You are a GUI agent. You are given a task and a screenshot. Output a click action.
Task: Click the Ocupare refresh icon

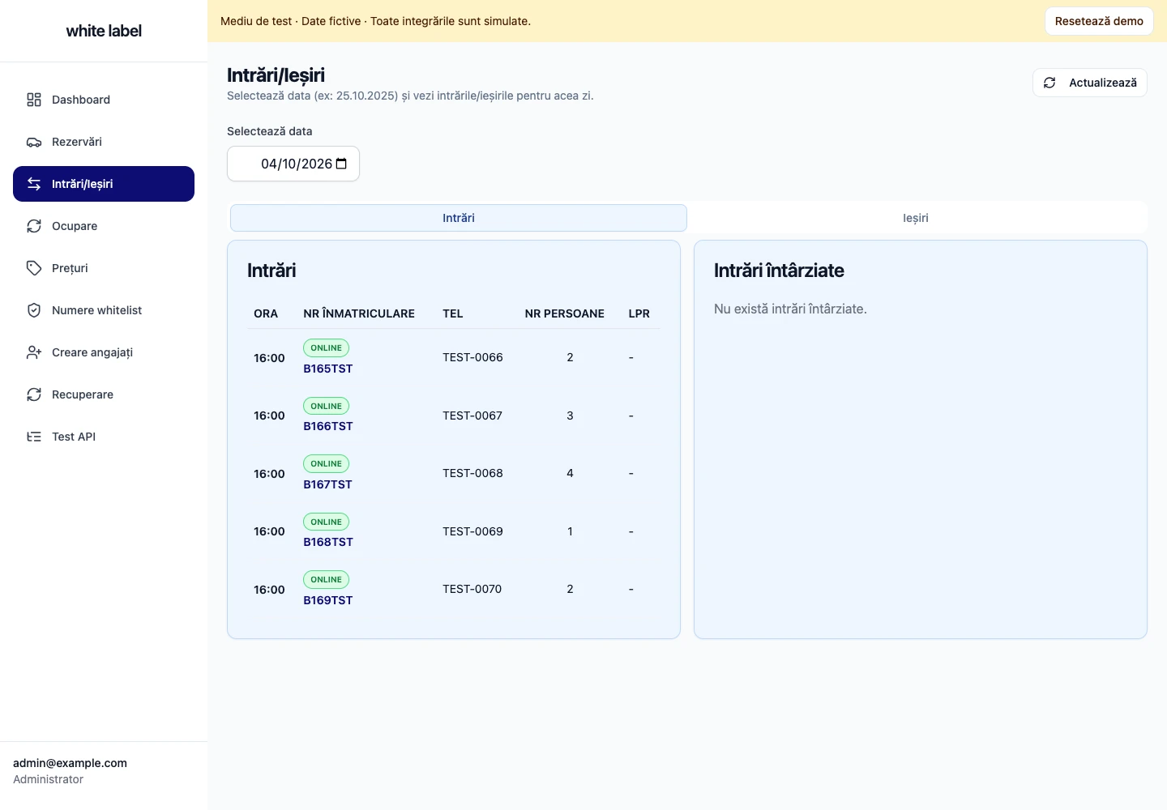click(34, 226)
